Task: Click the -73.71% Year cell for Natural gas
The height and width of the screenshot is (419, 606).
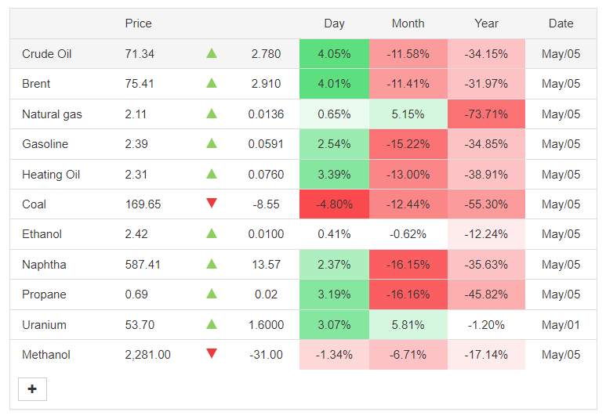Action: point(486,114)
